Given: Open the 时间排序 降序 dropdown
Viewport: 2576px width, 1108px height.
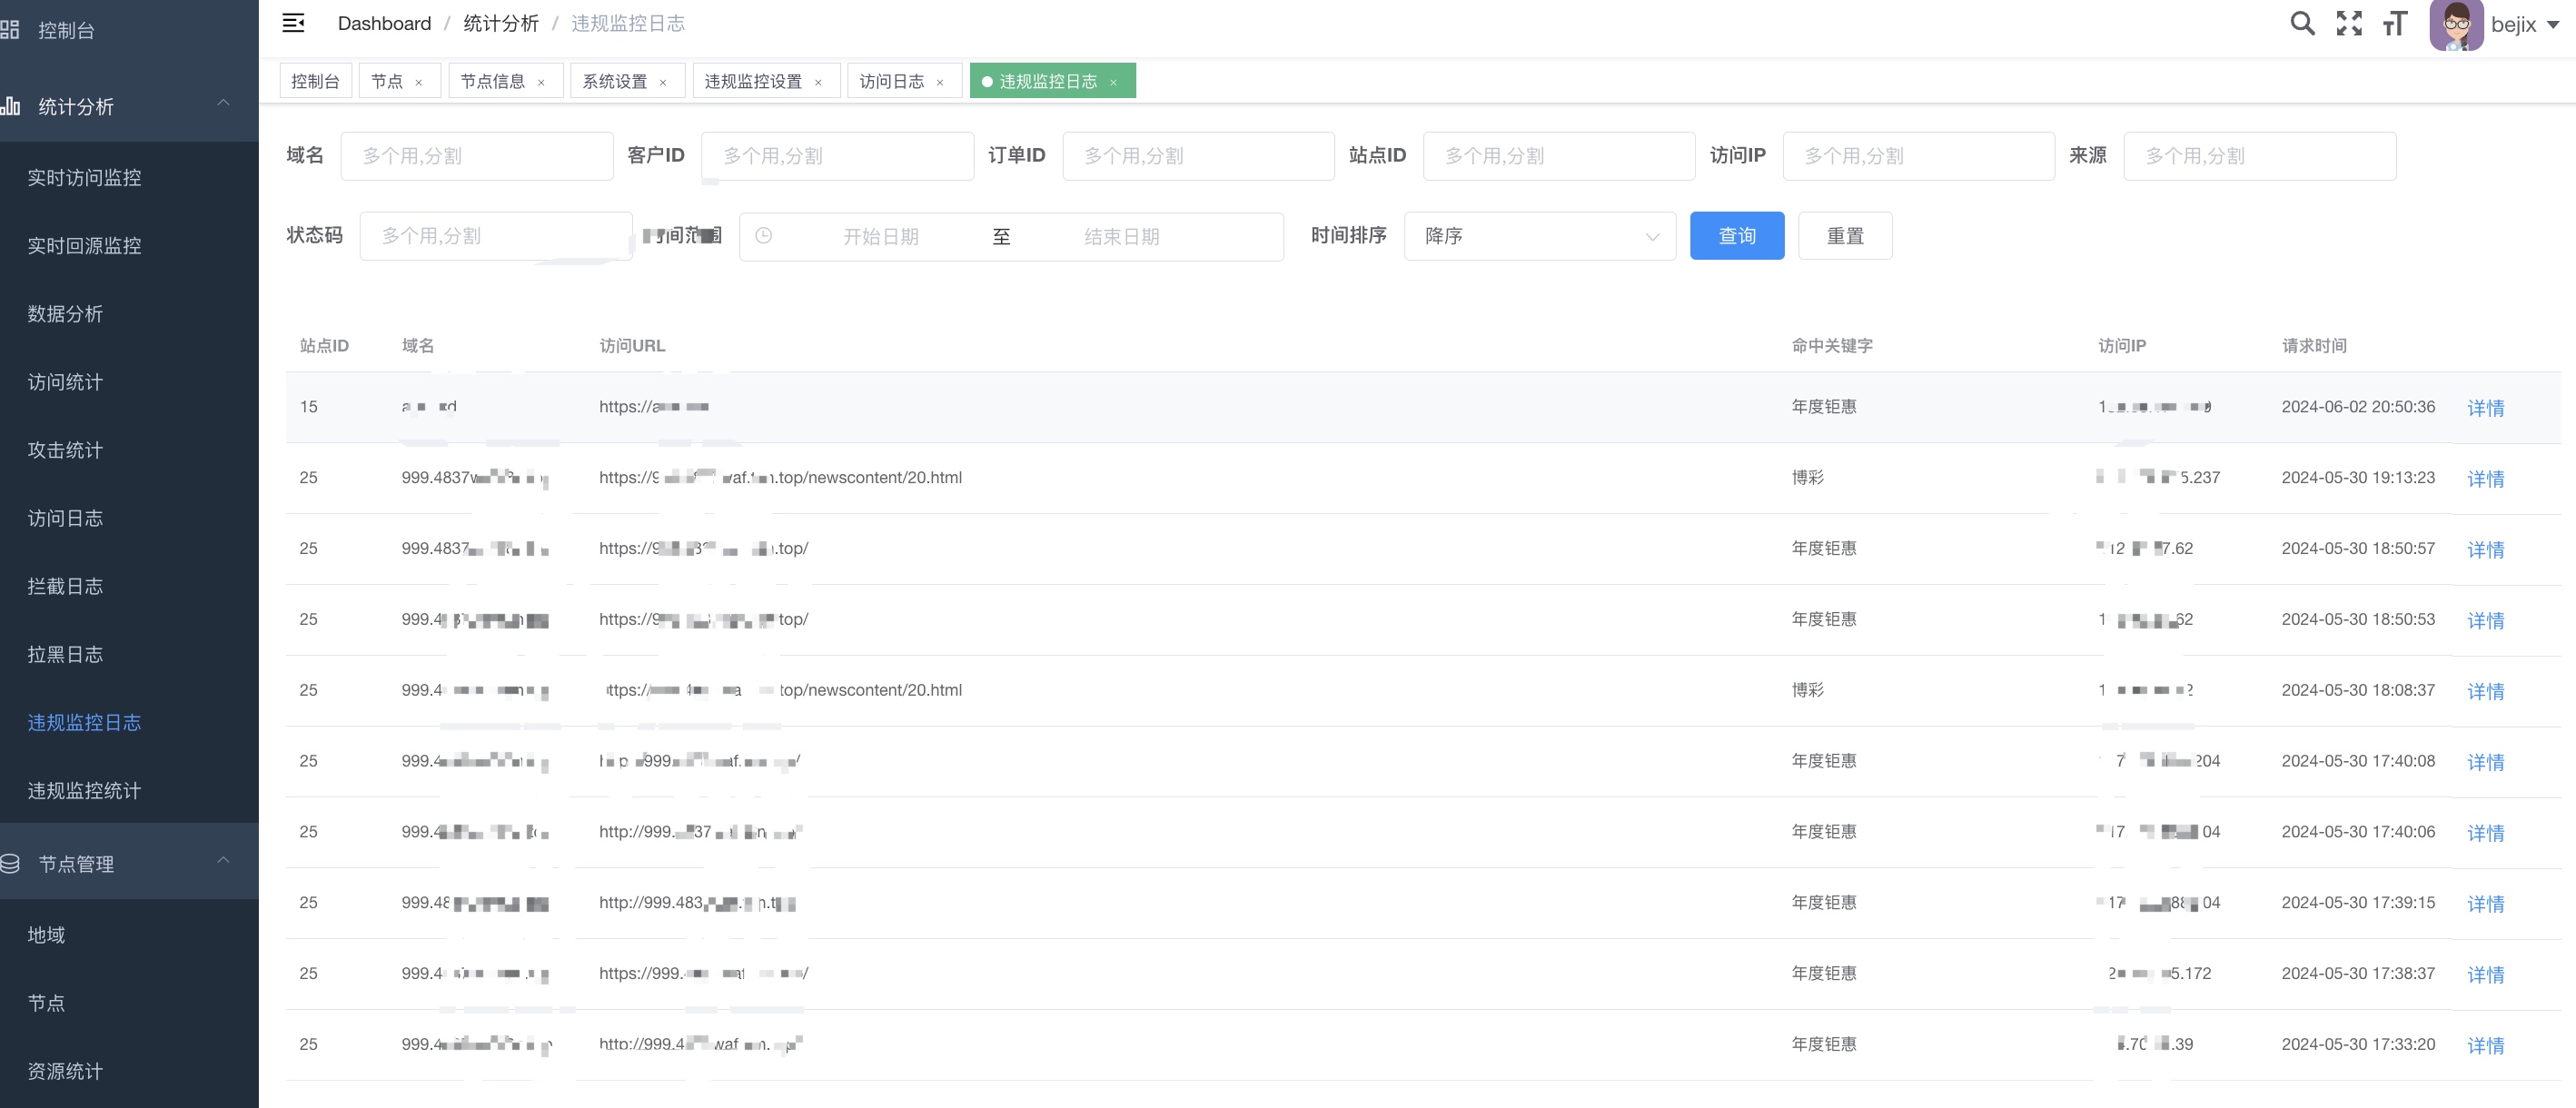Looking at the screenshot, I should 1539,236.
